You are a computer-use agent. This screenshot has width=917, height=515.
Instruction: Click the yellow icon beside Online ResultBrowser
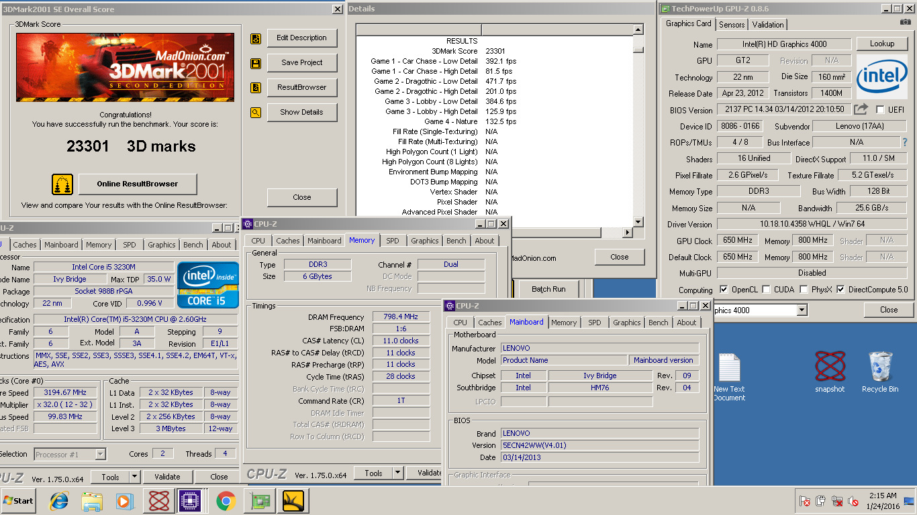pyautogui.click(x=62, y=184)
